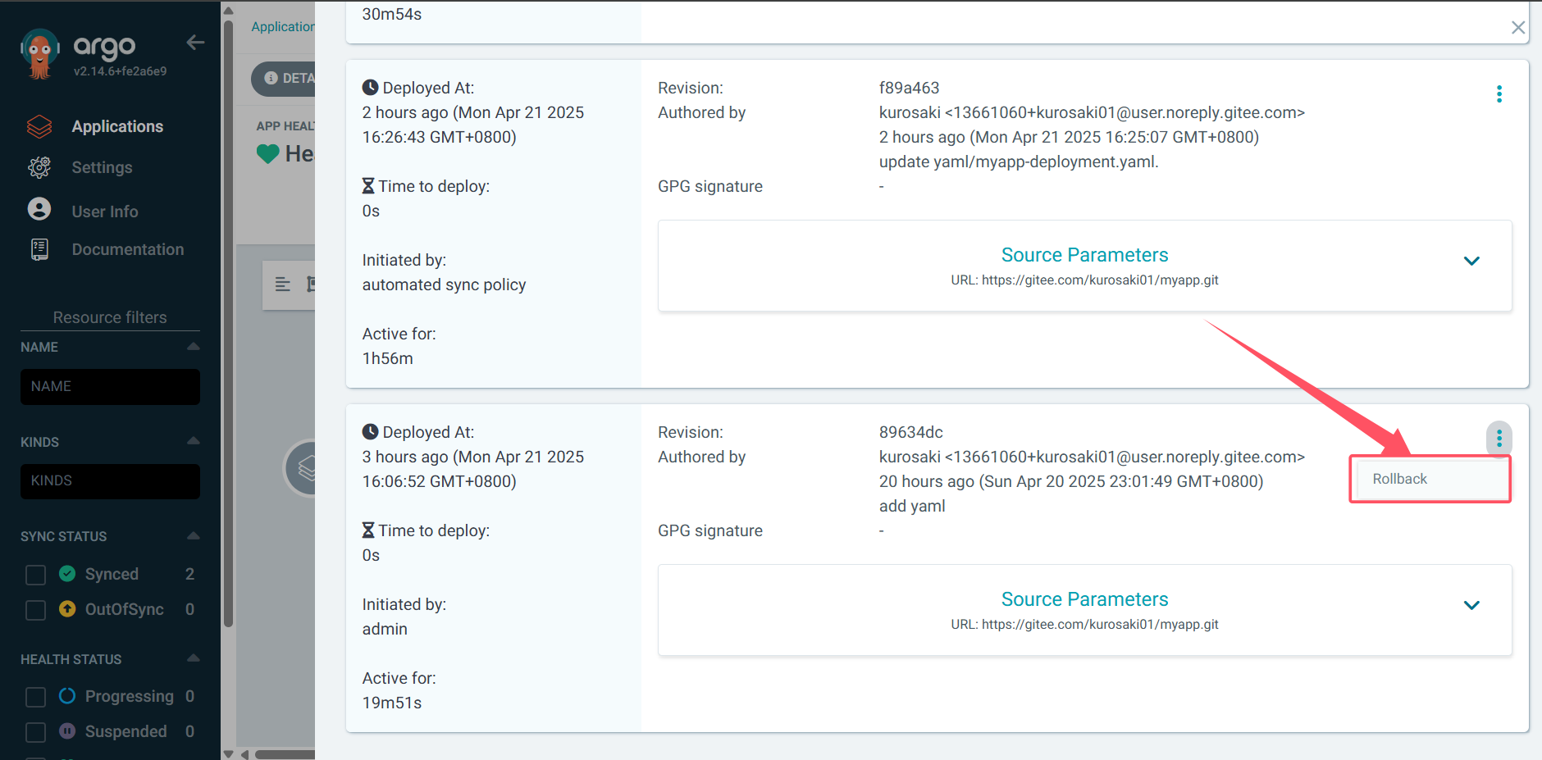Click the three-dot menu for revision 89634dc

(x=1499, y=439)
